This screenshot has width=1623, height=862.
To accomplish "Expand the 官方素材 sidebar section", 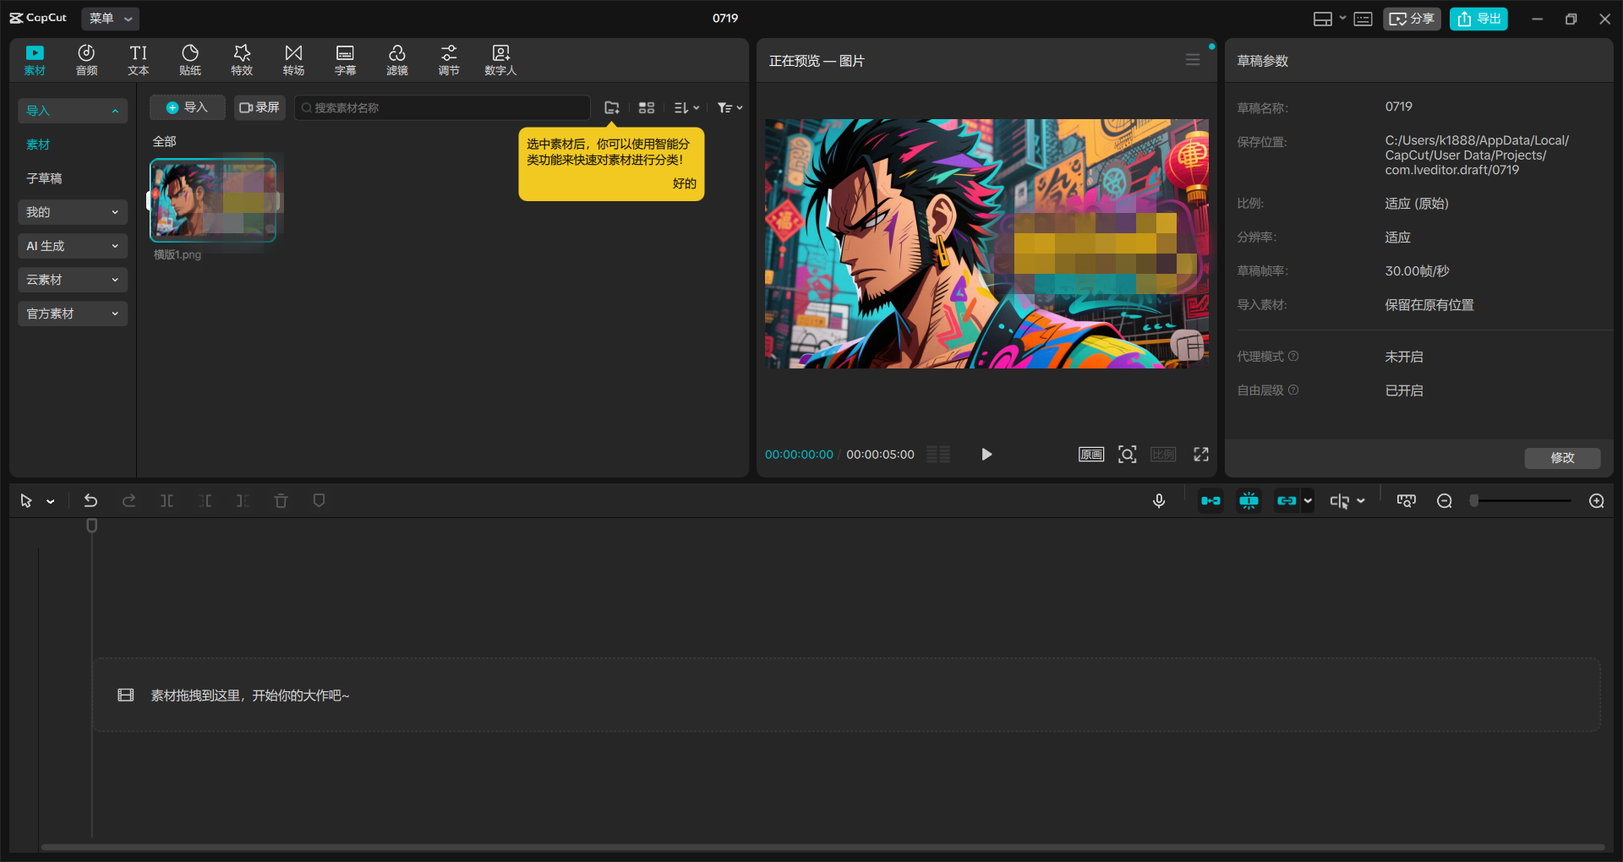I will point(73,314).
